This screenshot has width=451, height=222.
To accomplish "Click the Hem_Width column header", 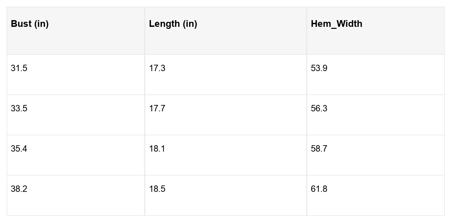I will coord(376,31).
